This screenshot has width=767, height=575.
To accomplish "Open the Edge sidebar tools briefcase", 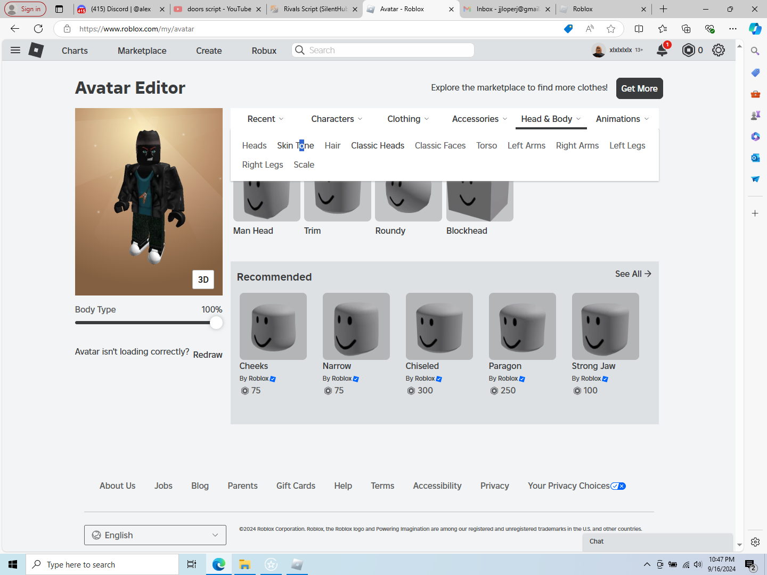I will pyautogui.click(x=755, y=94).
